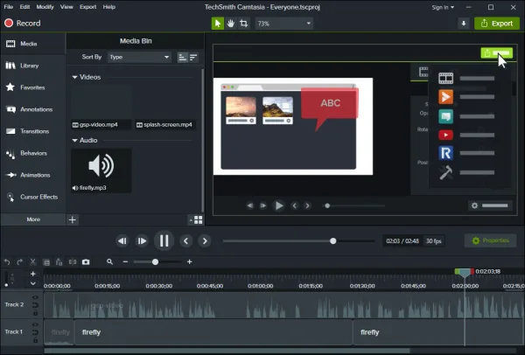Open the Behaviors tab
The height and width of the screenshot is (355, 525).
tap(33, 153)
